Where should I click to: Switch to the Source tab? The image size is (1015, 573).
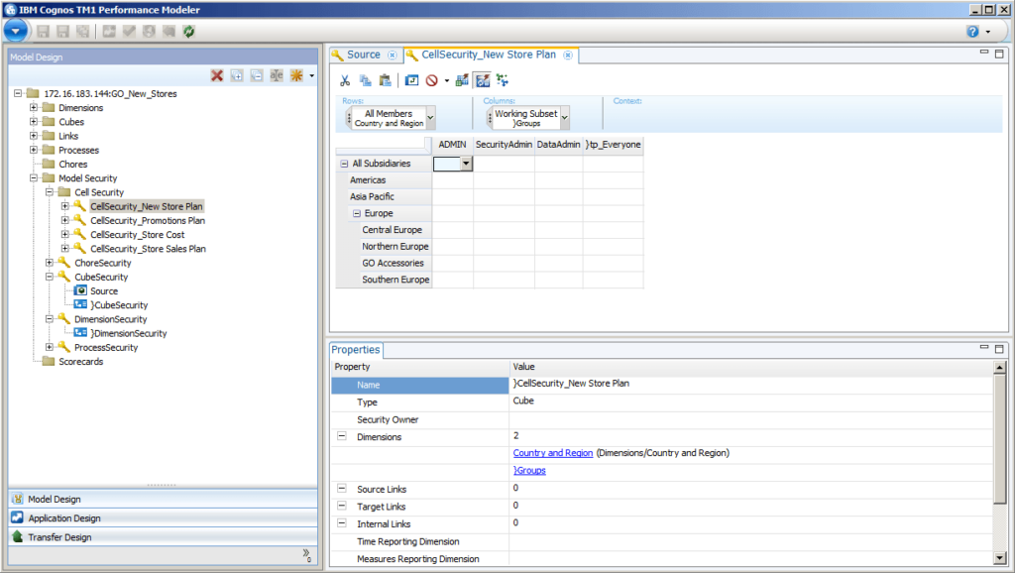point(363,55)
